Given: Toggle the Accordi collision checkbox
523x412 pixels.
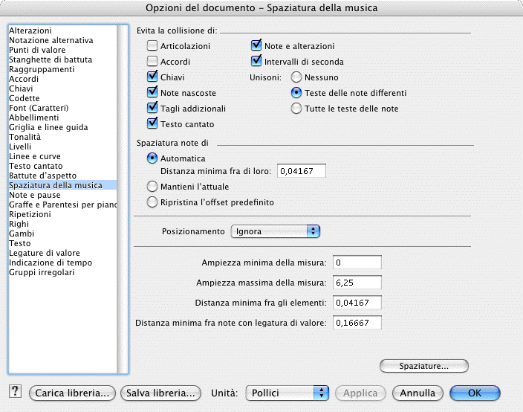Looking at the screenshot, I should (153, 62).
